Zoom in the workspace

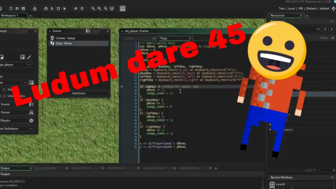coord(106,9)
